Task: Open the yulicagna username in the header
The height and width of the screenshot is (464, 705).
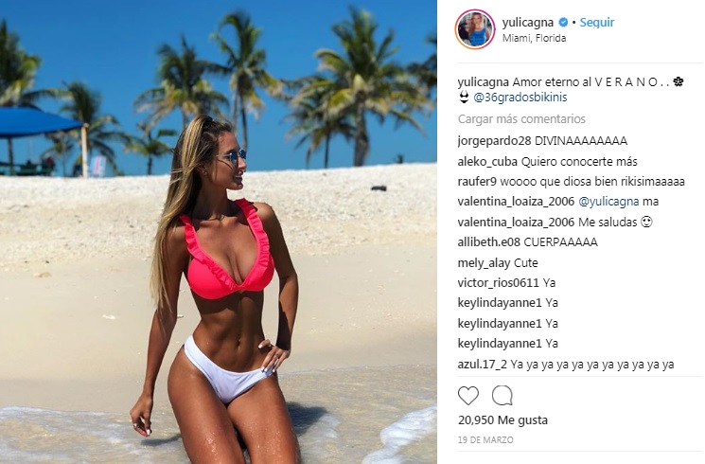Action: point(528,22)
